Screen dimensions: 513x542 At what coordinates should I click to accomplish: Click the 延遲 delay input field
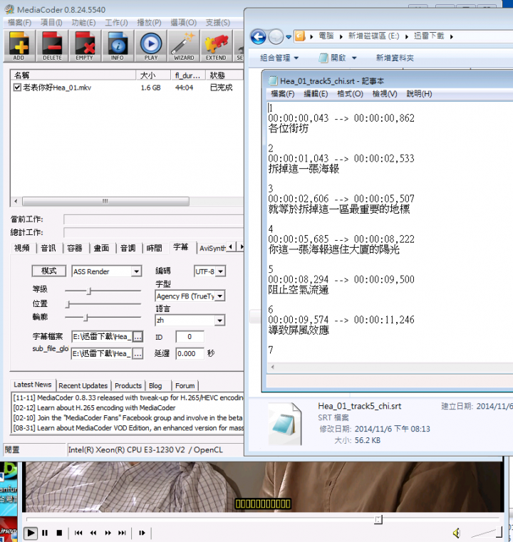point(190,353)
